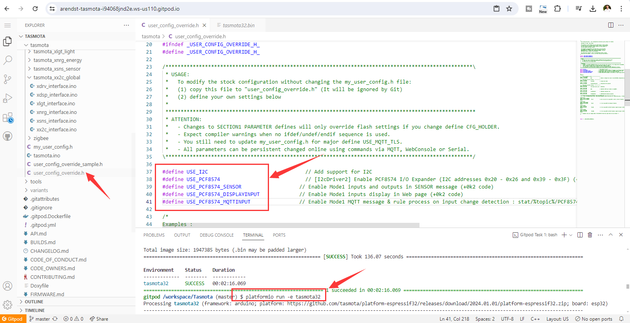
Task: Open Source Control view icon
Action: pyautogui.click(x=8, y=79)
